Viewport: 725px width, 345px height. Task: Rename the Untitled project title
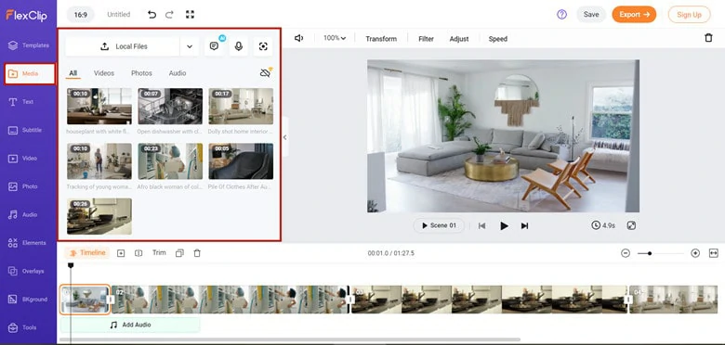(x=119, y=15)
